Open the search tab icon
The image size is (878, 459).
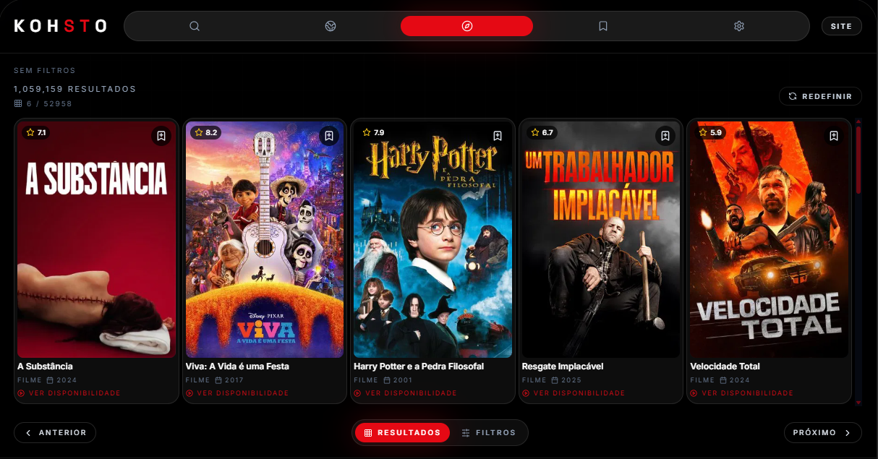point(195,26)
